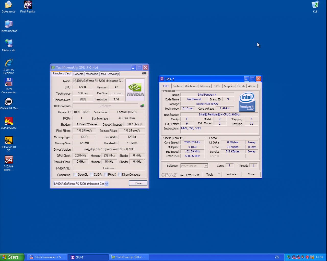Open the Processor #1 selection dropdown
Viewport: 327px width, 261px height.
coord(206,166)
